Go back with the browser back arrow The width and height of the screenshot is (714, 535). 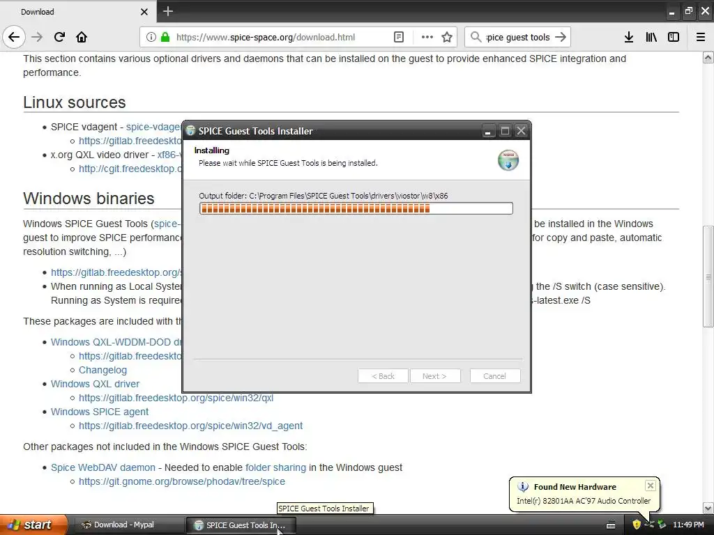[x=14, y=37]
